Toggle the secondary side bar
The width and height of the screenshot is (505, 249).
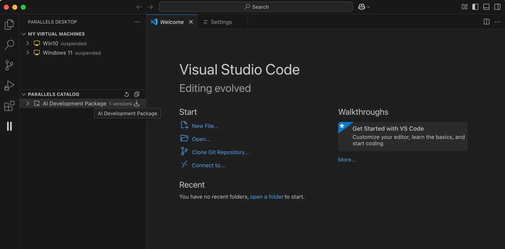coord(497,7)
